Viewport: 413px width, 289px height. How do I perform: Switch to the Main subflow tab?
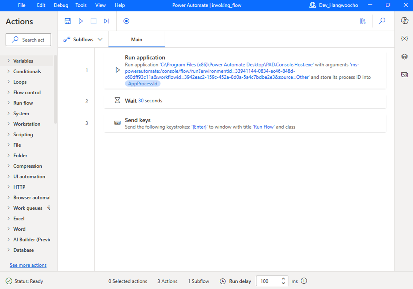(137, 39)
